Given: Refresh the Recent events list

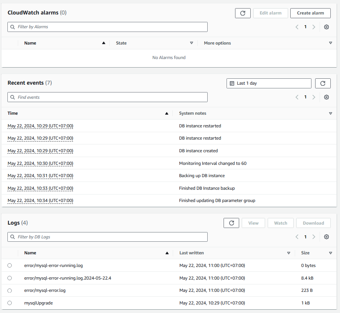Looking at the screenshot, I should pyautogui.click(x=323, y=84).
